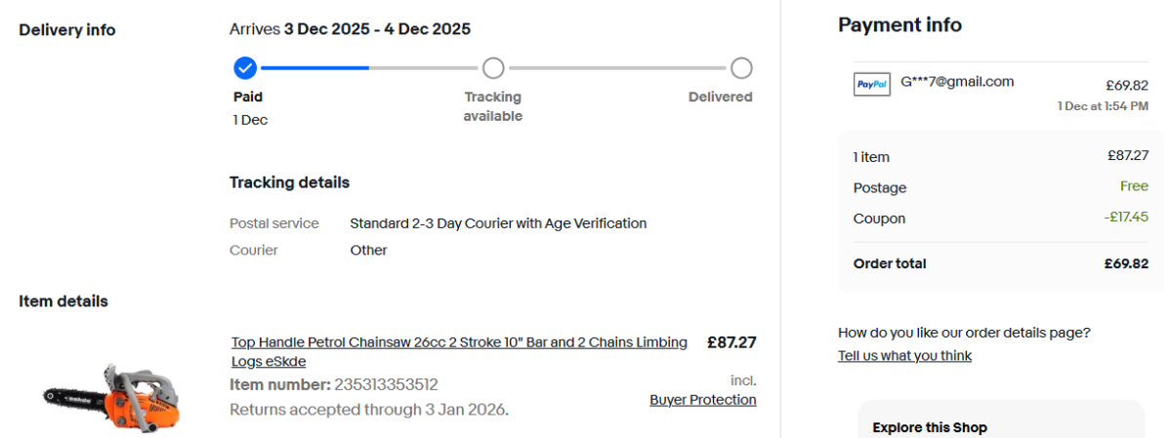Click the Explore this Shop heading
The height and width of the screenshot is (438, 1172).
[929, 427]
